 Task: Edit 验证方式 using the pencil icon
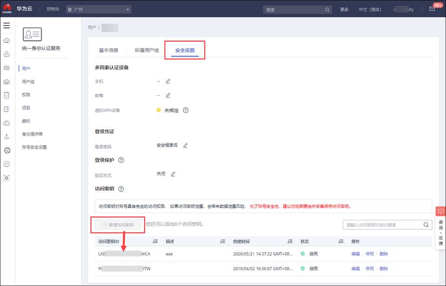(x=173, y=174)
